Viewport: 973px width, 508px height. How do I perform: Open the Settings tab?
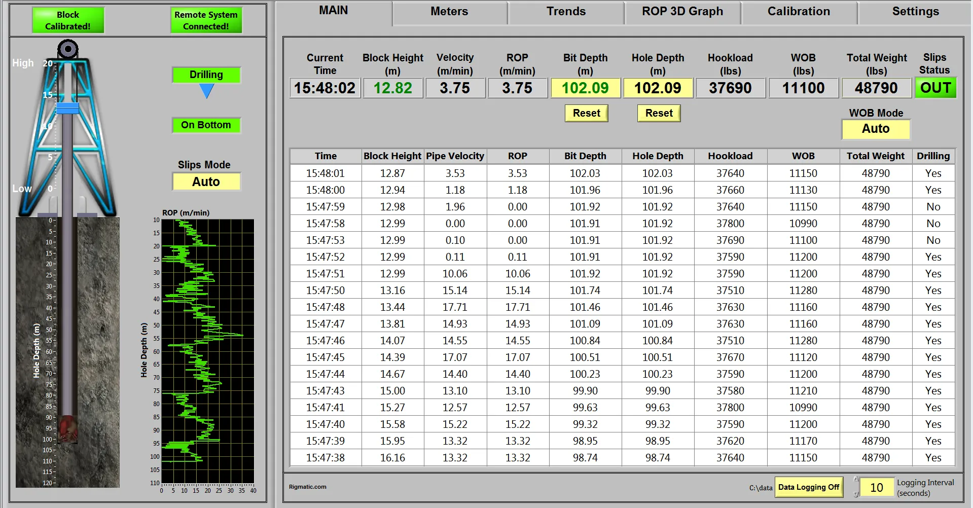[915, 12]
